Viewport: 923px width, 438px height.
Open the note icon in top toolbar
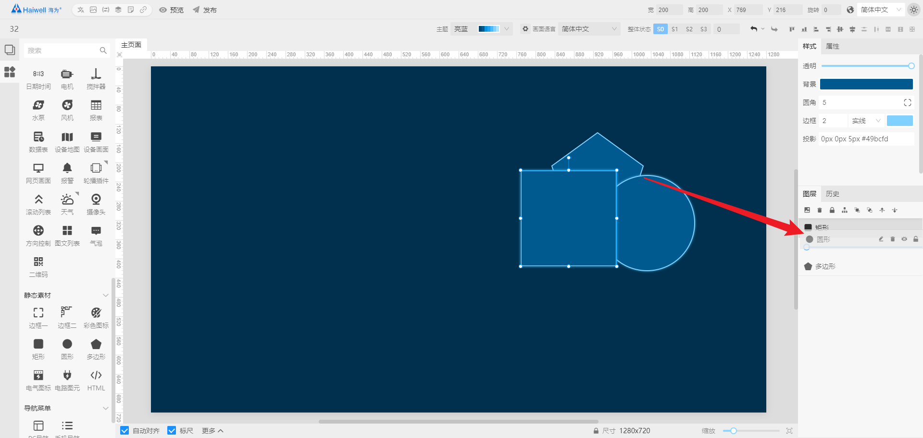(x=131, y=10)
